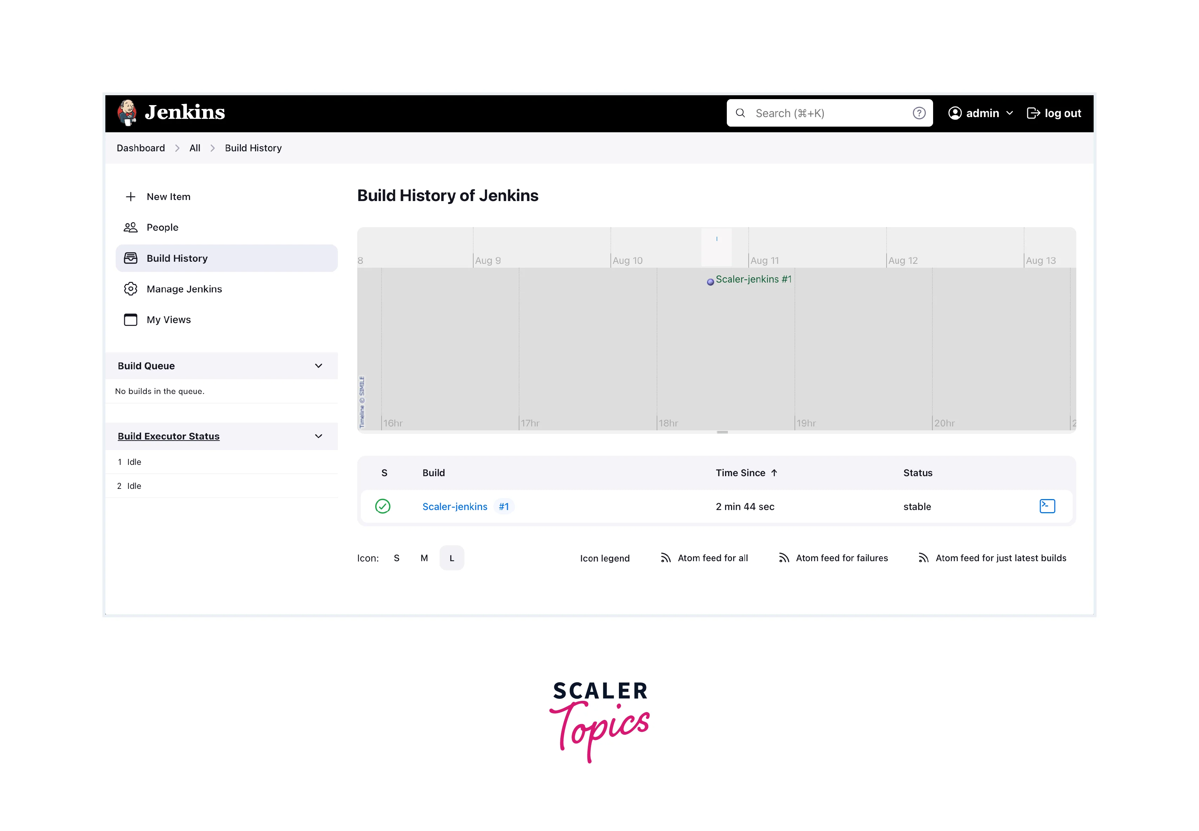Screen dimensions: 1199x831
Task: Click the green success status icon
Action: [x=383, y=506]
